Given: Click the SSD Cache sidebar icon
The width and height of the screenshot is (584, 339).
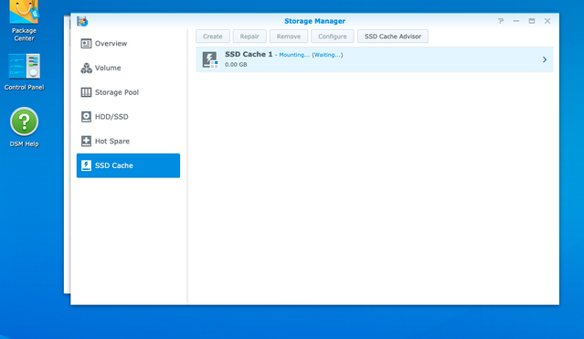Looking at the screenshot, I should [x=86, y=165].
